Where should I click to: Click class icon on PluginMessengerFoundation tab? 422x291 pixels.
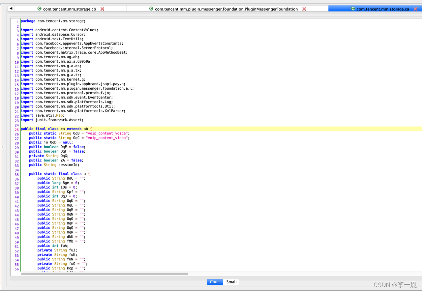(x=151, y=9)
